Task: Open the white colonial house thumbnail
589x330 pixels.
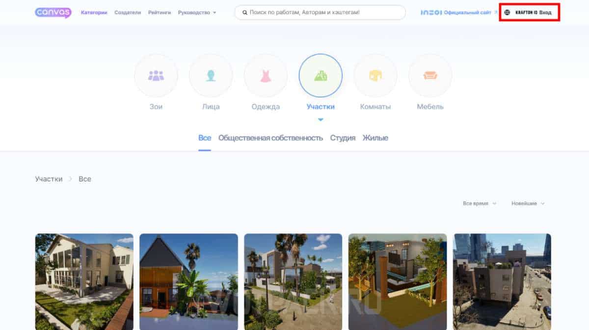Action: pyautogui.click(x=84, y=282)
